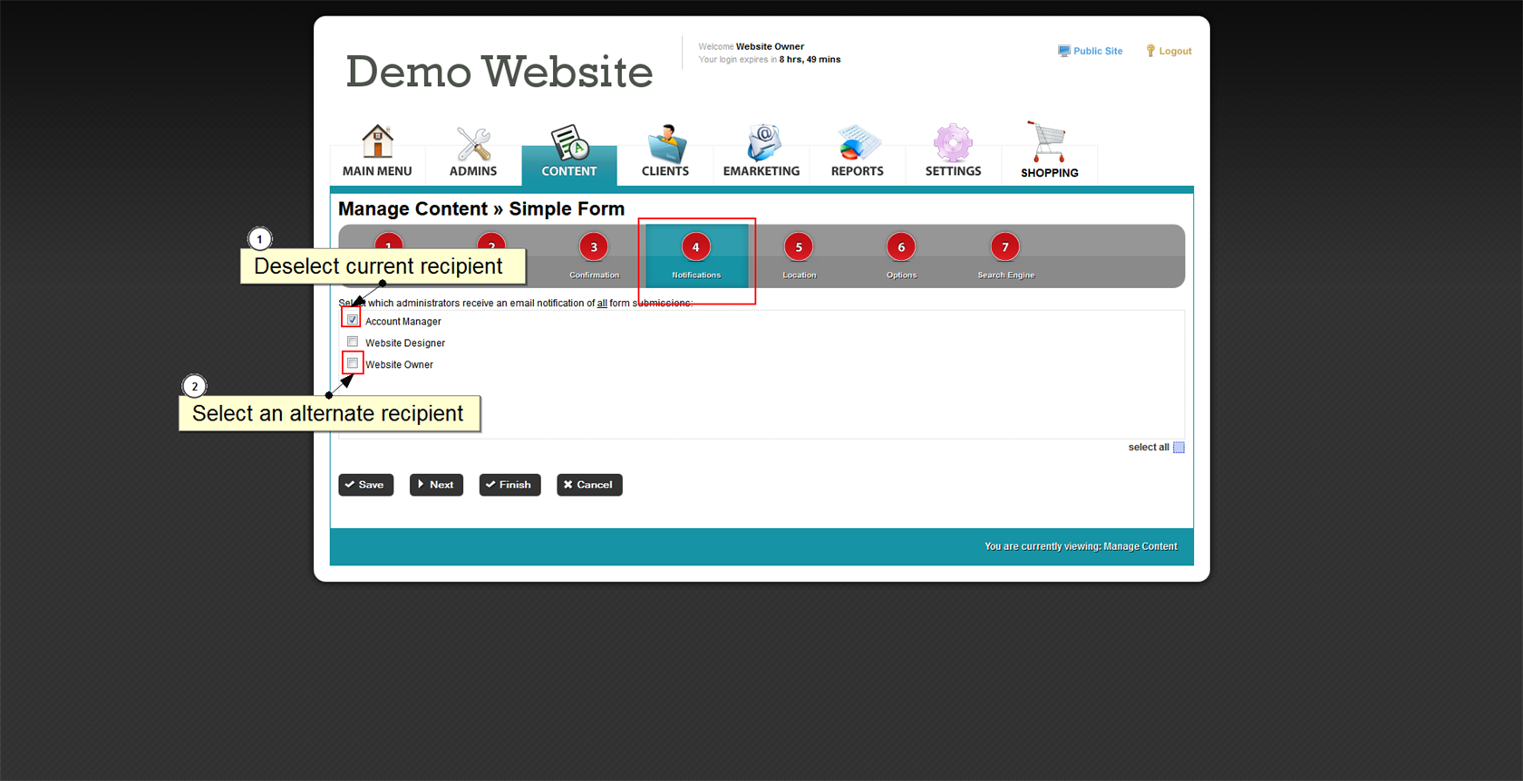Click the Shopping cart icon
The image size is (1523, 781).
pos(1049,143)
